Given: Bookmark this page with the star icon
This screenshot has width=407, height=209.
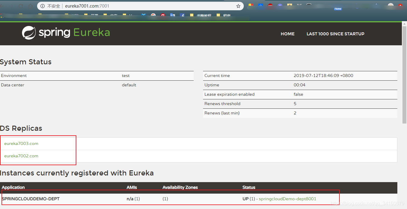Looking at the screenshot, I should pyautogui.click(x=238, y=6).
